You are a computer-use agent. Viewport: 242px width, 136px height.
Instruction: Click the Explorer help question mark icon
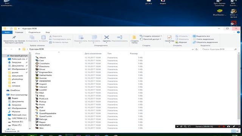coord(238,32)
